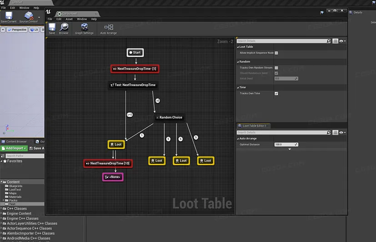The width and height of the screenshot is (376, 242).
Task: Expand the Engine Content folder
Action: tap(1, 213)
